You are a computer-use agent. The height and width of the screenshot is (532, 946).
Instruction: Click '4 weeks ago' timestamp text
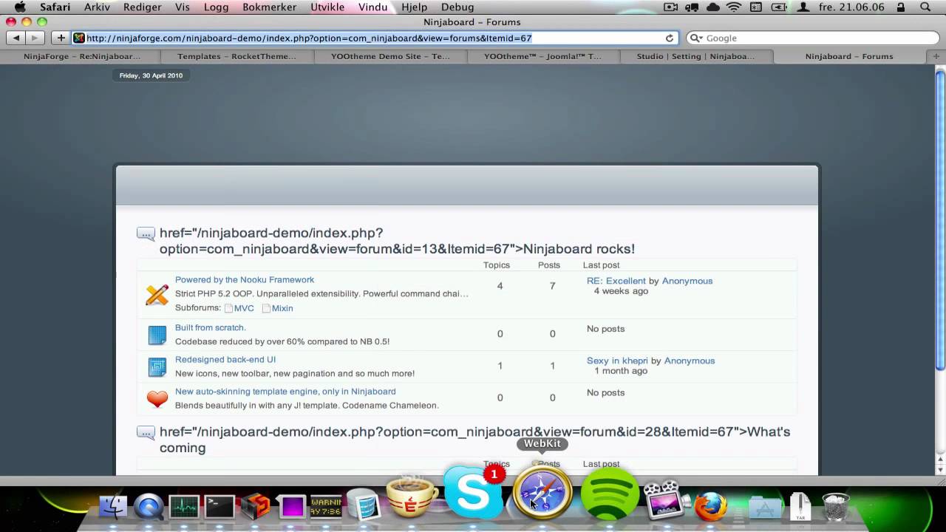(x=621, y=291)
